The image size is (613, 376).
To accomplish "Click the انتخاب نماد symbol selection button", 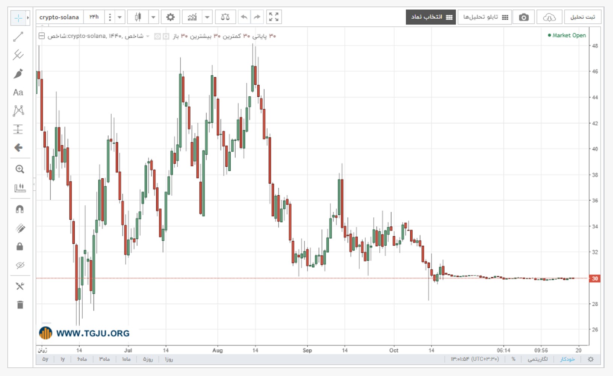I will pyautogui.click(x=431, y=17).
